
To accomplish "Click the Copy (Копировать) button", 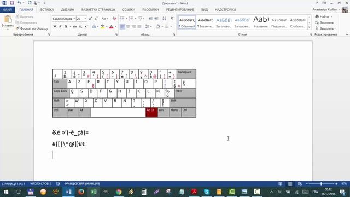I will [26, 22].
